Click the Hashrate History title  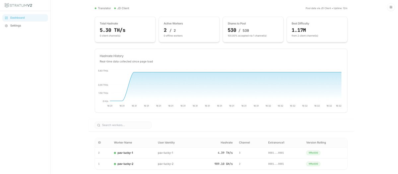[112, 56]
